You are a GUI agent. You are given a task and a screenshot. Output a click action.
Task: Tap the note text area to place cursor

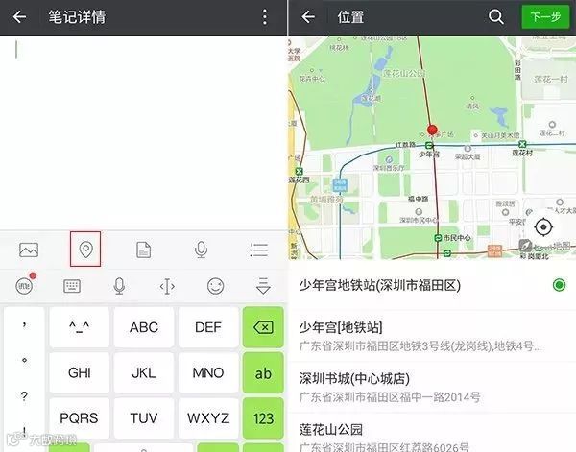click(x=143, y=133)
